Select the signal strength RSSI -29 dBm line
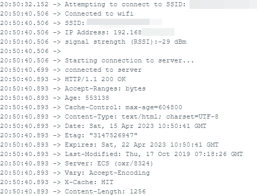This screenshot has height=195, width=257. pyautogui.click(x=93, y=42)
